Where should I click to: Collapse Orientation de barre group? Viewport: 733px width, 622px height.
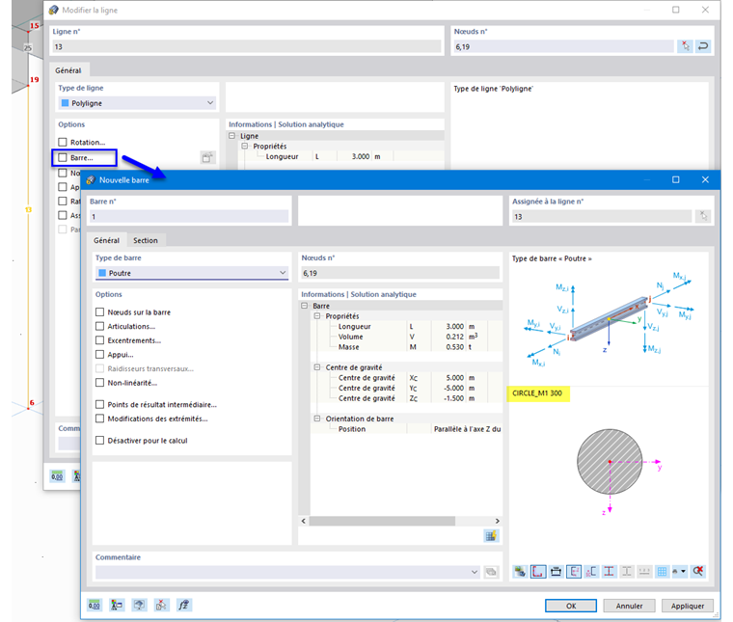(317, 419)
